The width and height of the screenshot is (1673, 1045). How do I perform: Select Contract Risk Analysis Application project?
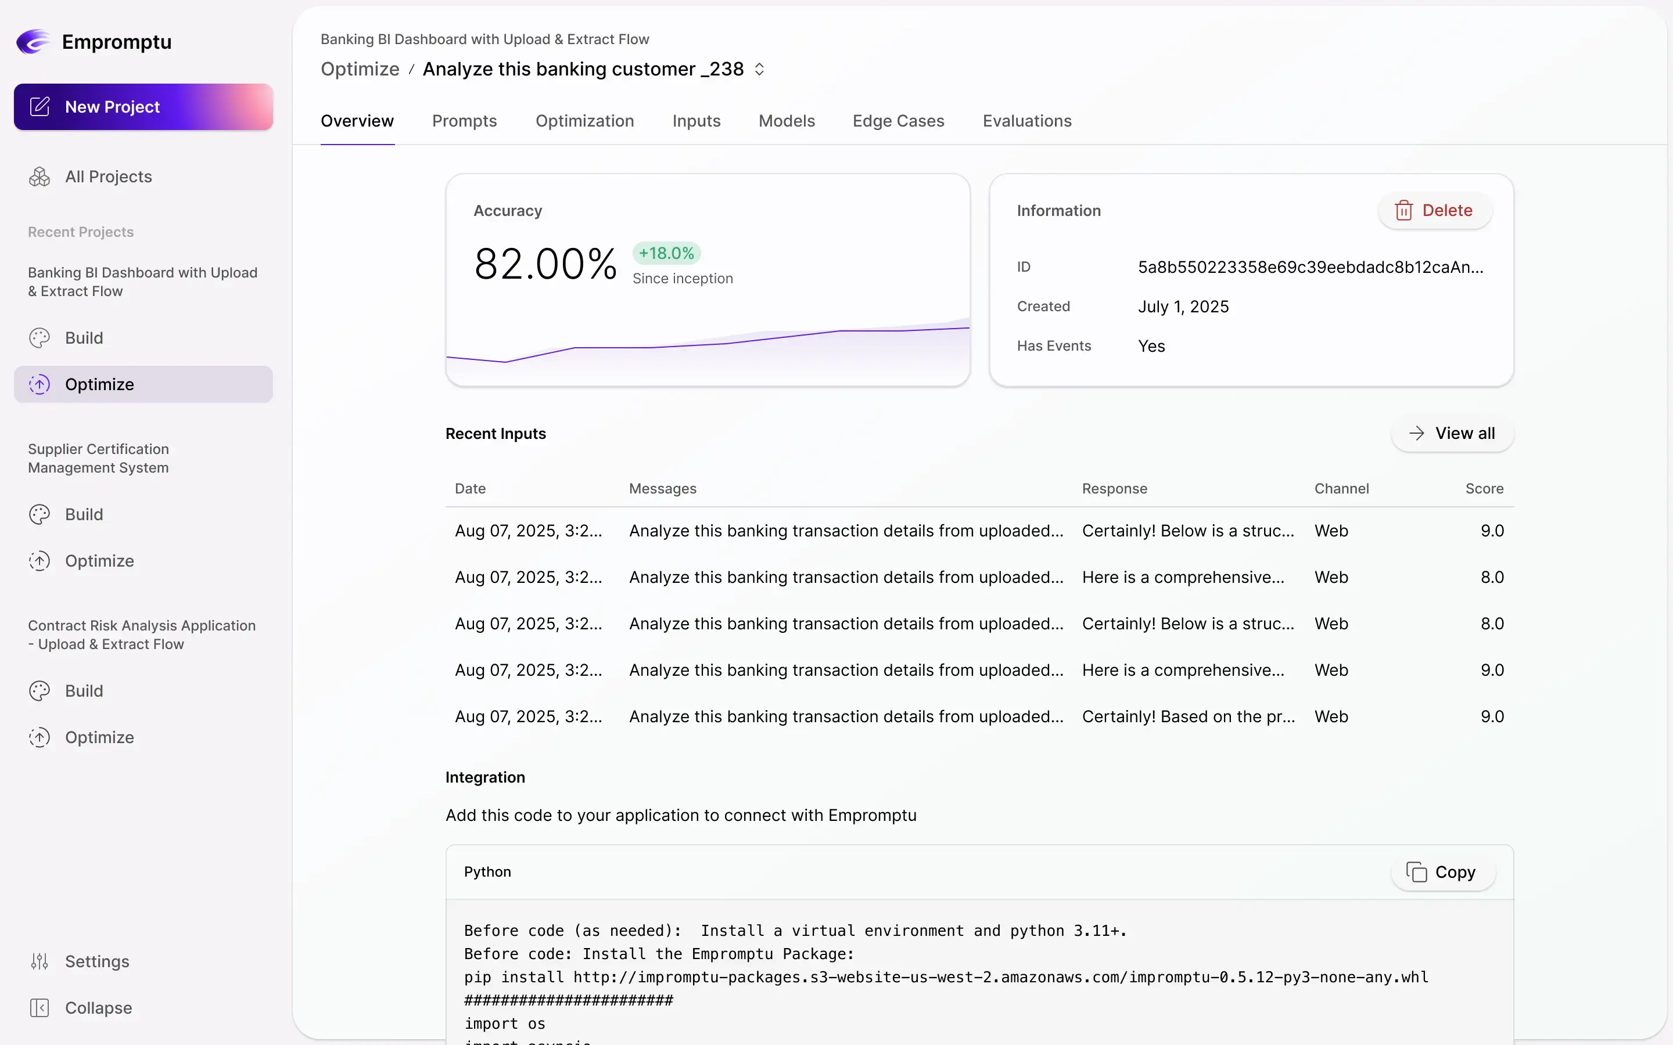click(142, 634)
